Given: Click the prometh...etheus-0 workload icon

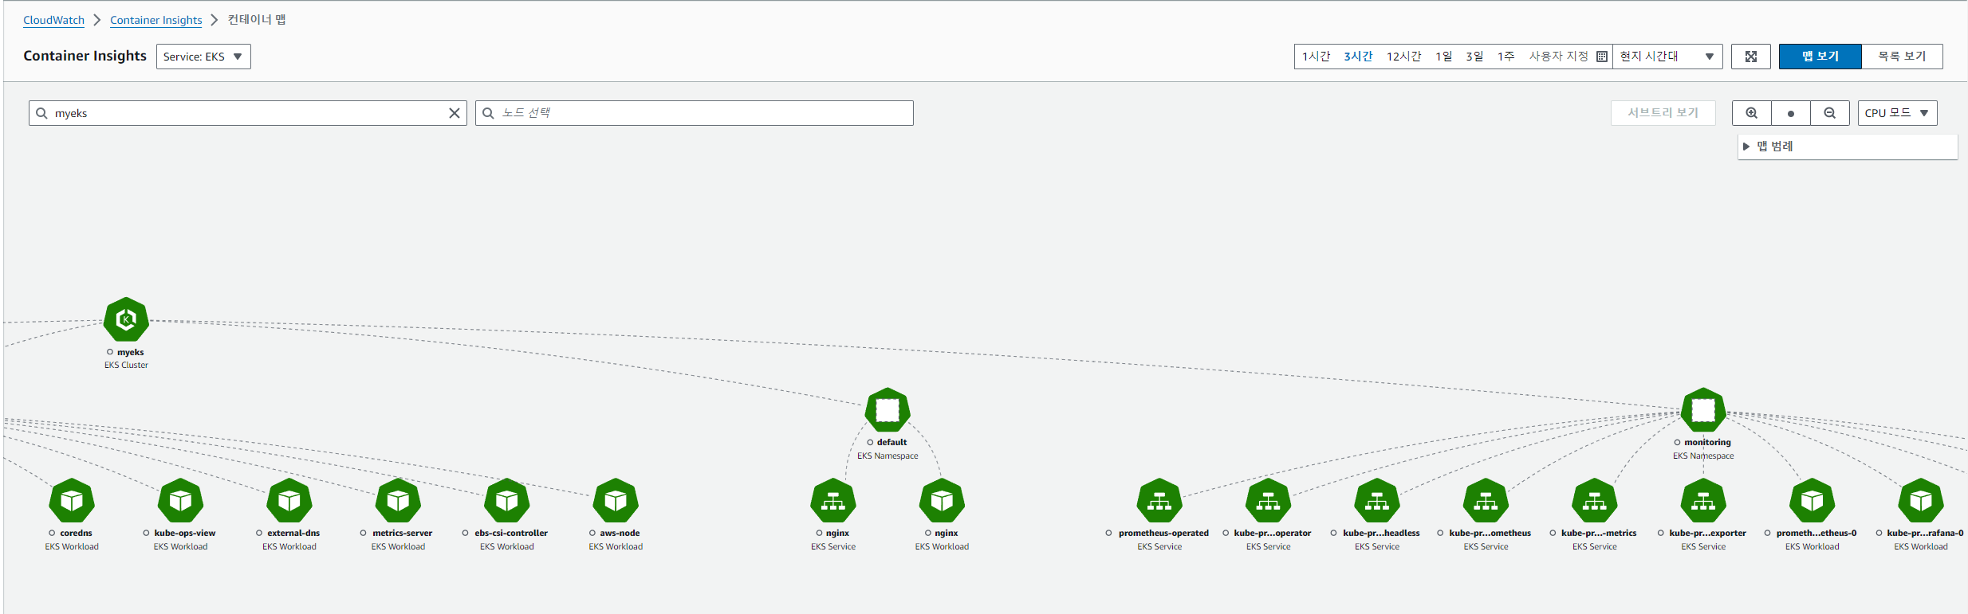Looking at the screenshot, I should pos(1813,501).
